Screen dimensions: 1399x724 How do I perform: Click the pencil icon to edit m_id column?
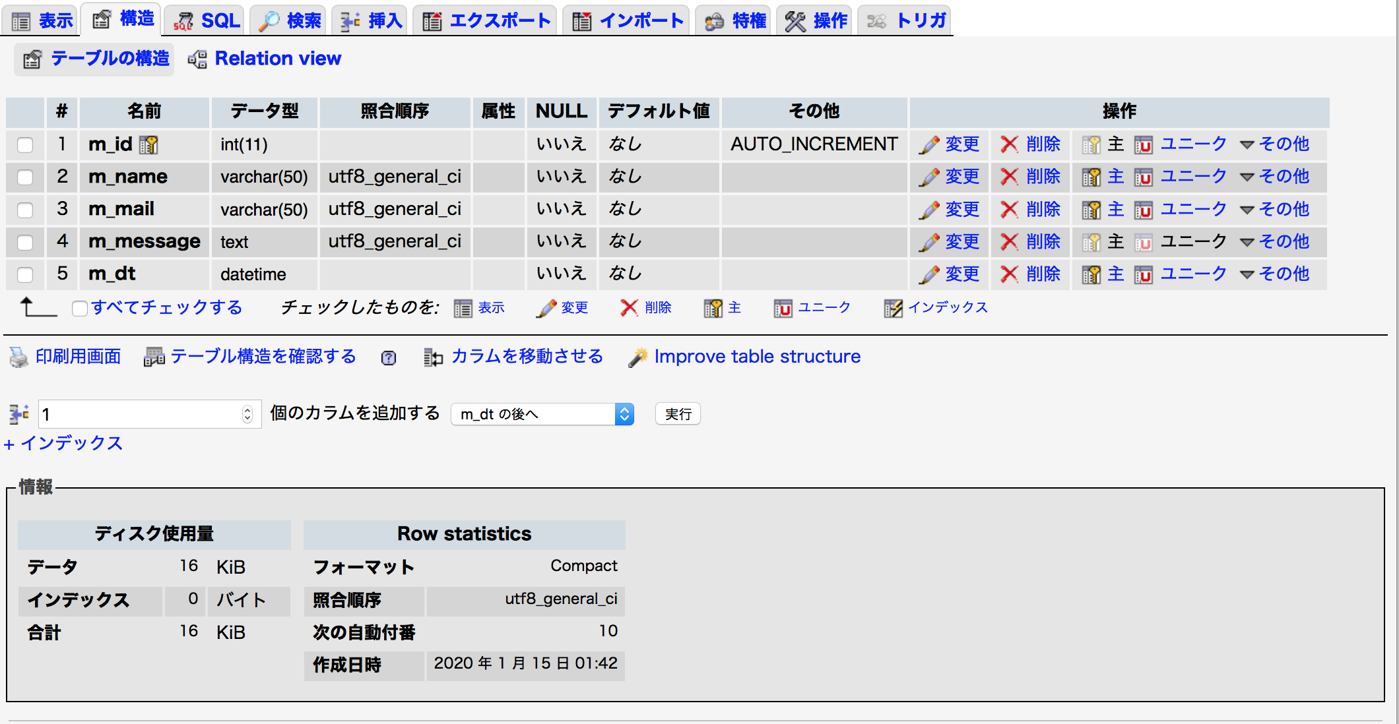pyautogui.click(x=929, y=144)
